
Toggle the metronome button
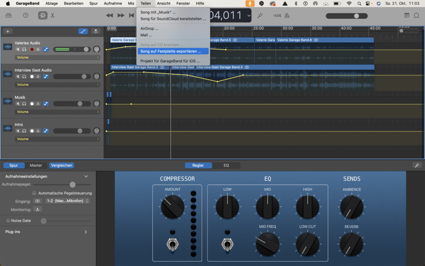[287, 15]
